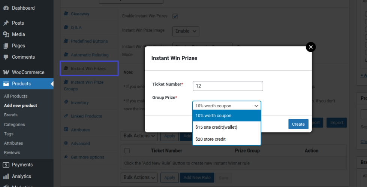Click the Comments bubble icon

click(6, 57)
